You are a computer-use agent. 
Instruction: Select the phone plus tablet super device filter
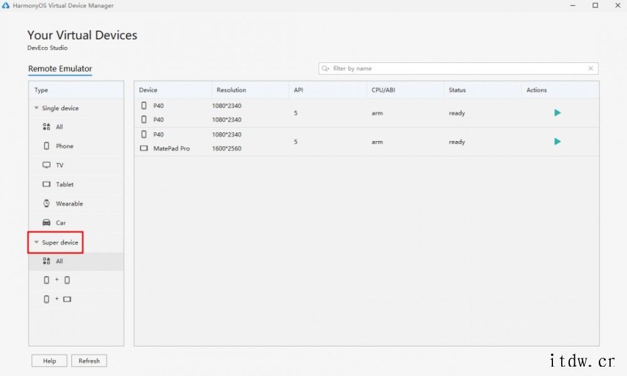tap(76, 300)
